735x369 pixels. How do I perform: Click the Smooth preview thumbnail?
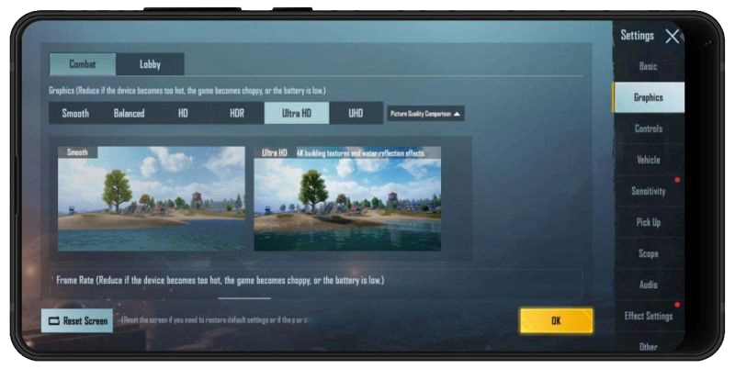[152, 198]
